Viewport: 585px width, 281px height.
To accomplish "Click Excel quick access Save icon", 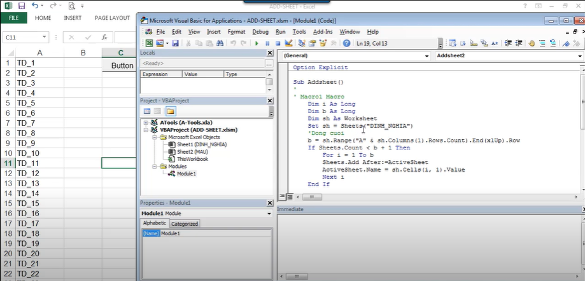I will click(x=21, y=6).
